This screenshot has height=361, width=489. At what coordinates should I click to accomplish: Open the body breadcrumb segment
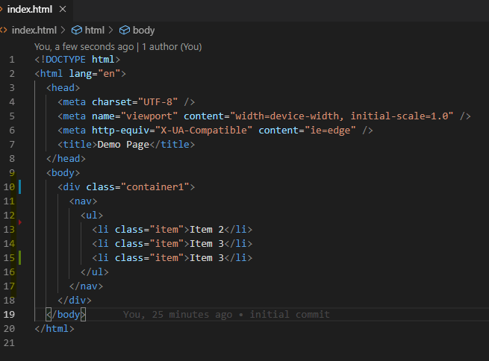click(x=143, y=31)
